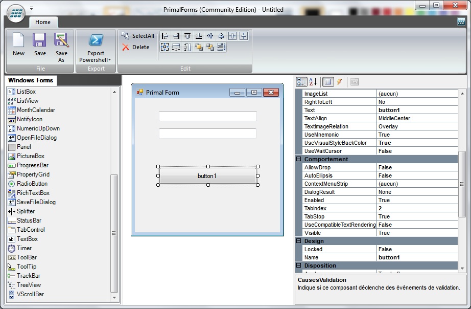471x309 pixels.
Task: Center control horizontally in form
Action: tap(232, 36)
